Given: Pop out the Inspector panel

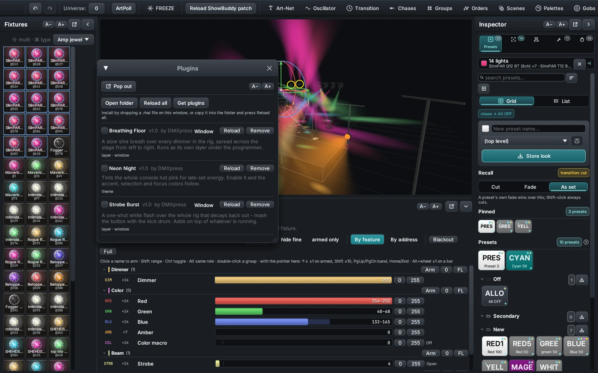Looking at the screenshot, I should point(575,24).
